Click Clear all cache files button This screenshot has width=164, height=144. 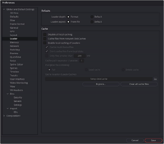(x=139, y=84)
